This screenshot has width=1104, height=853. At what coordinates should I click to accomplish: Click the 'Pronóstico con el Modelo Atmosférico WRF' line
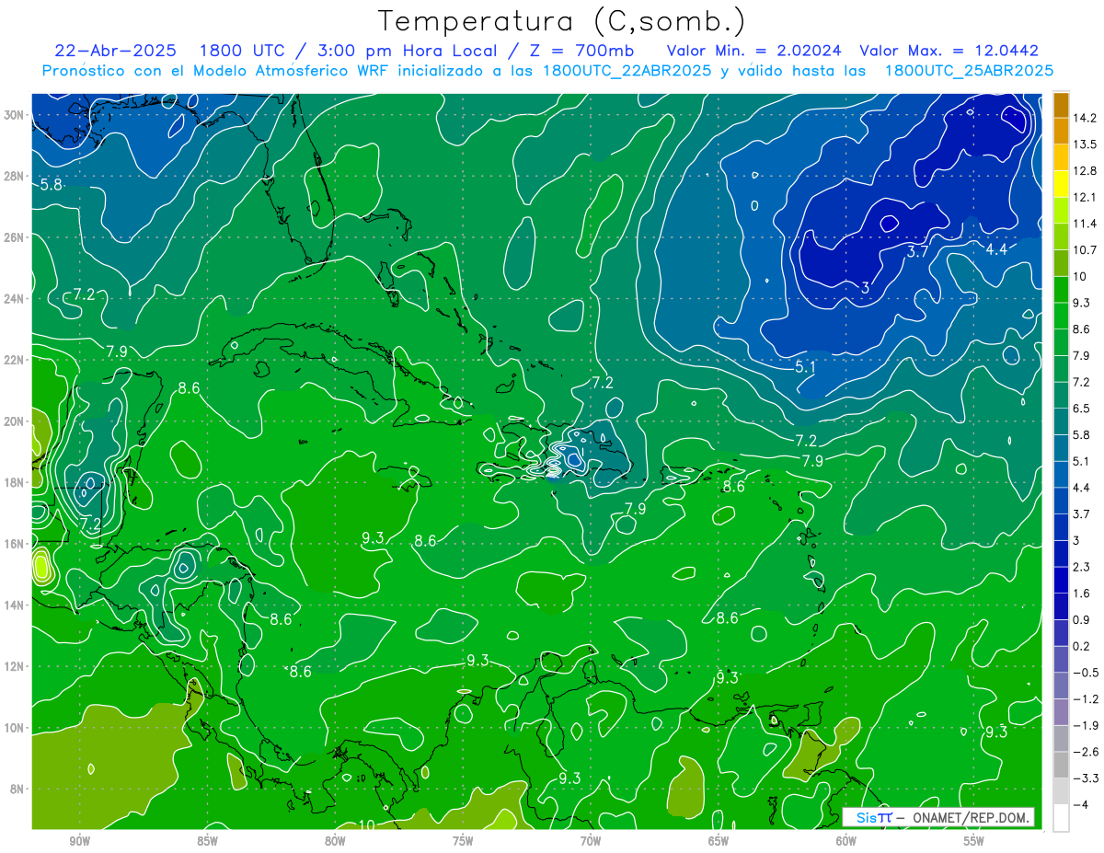click(548, 70)
